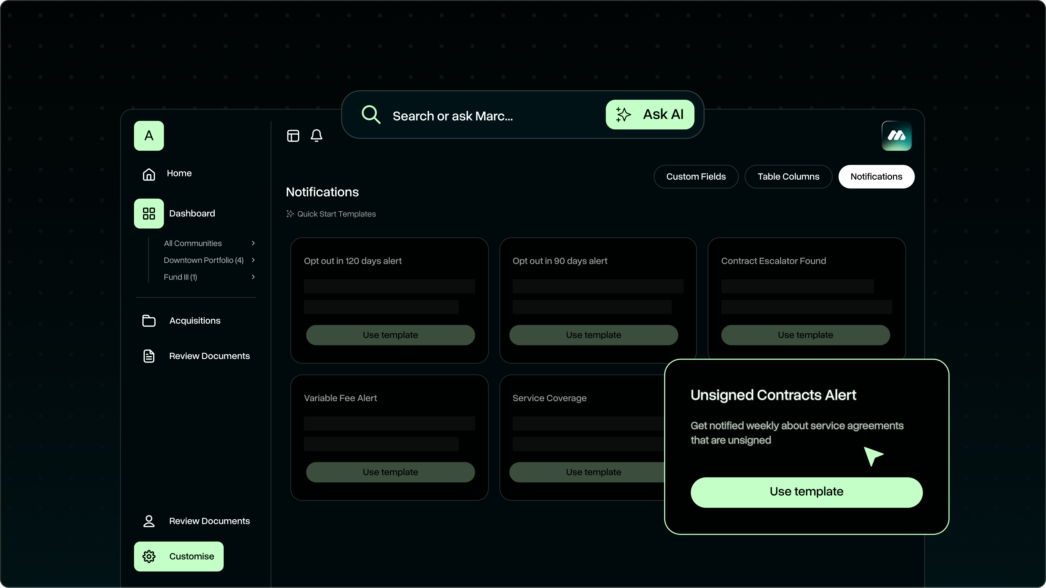1046x588 pixels.
Task: Expand the All Communities chevron
Action: click(253, 243)
